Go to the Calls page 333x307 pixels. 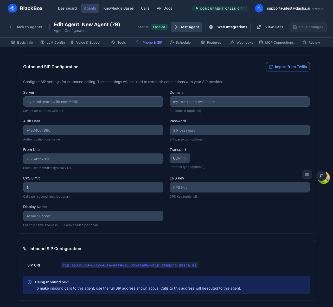tap(145, 8)
